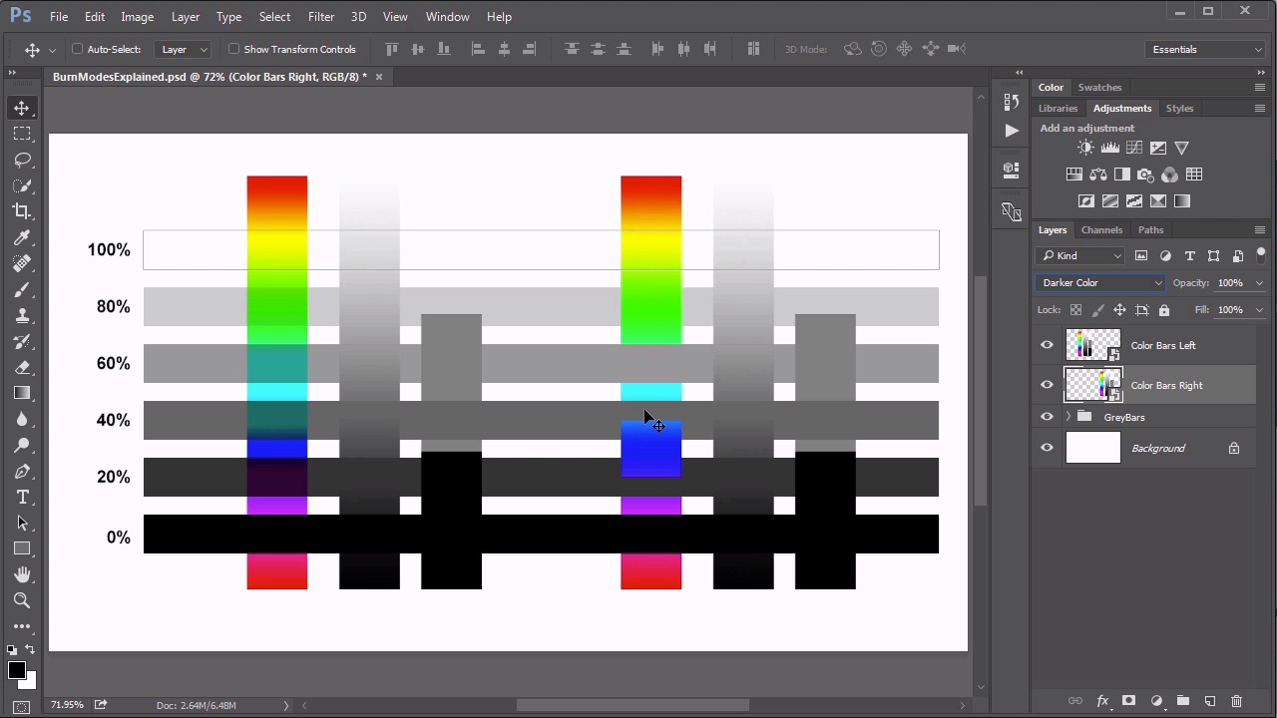The width and height of the screenshot is (1277, 718).
Task: Enable Show Transform Controls checkbox
Action: [234, 49]
